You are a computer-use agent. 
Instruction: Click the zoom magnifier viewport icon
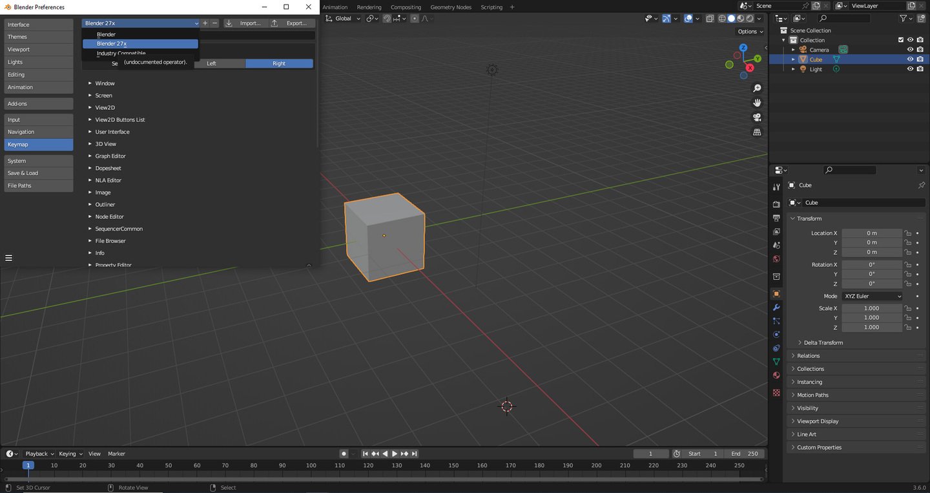click(x=757, y=88)
